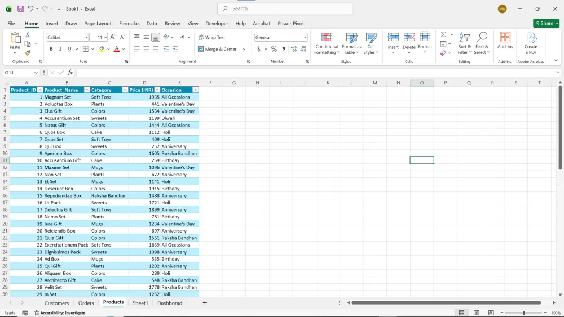Click Create a PDF Acrobat icon

click(531, 43)
